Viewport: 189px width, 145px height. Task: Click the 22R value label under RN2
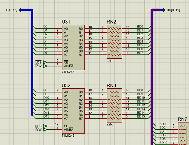click(110, 61)
